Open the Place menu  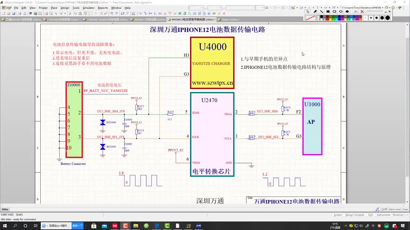[x=54, y=8]
